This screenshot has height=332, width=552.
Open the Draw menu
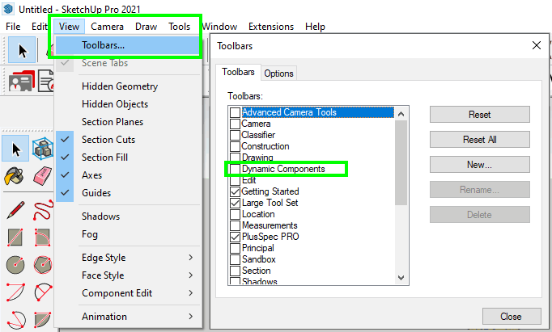(146, 27)
